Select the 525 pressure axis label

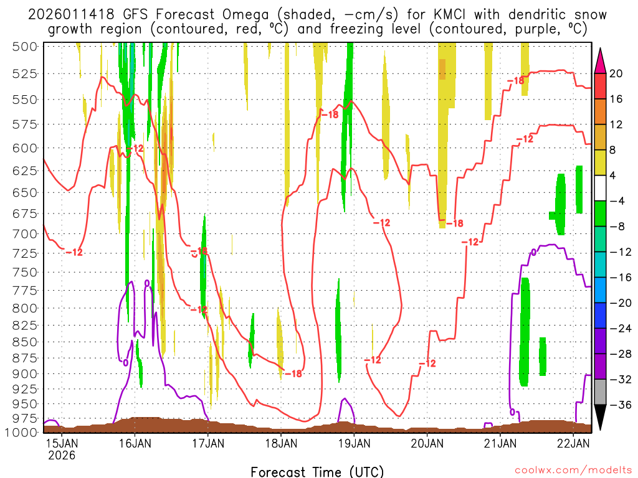click(25, 74)
